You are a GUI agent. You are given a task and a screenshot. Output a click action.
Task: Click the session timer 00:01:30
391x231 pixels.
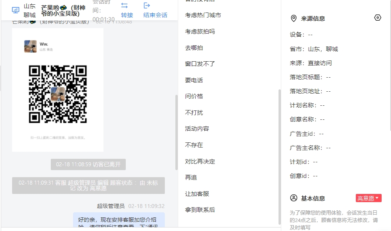coord(104,20)
